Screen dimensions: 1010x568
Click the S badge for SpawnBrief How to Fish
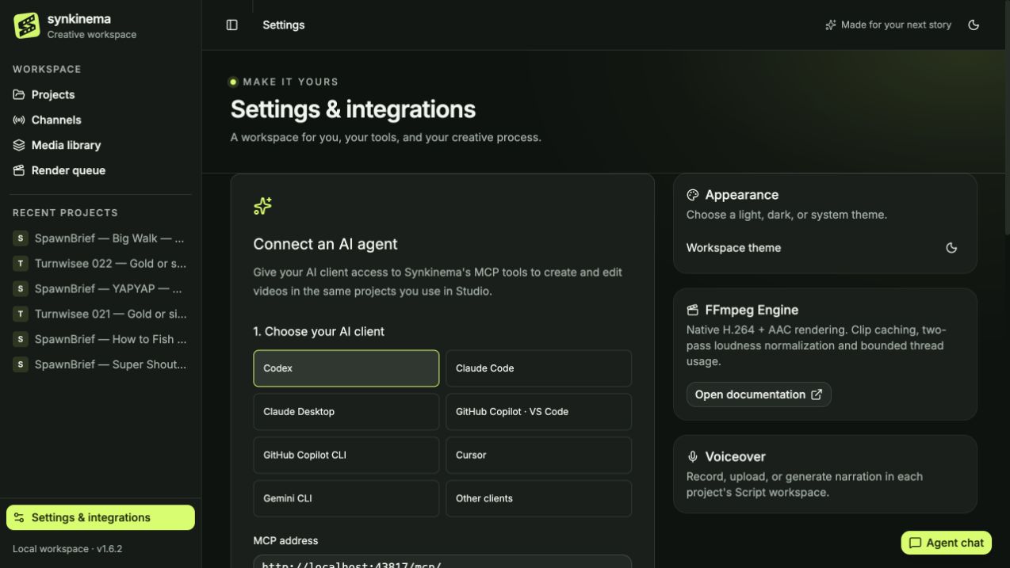pos(21,339)
